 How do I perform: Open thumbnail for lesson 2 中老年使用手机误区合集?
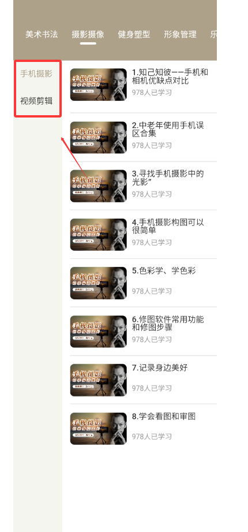tap(98, 137)
